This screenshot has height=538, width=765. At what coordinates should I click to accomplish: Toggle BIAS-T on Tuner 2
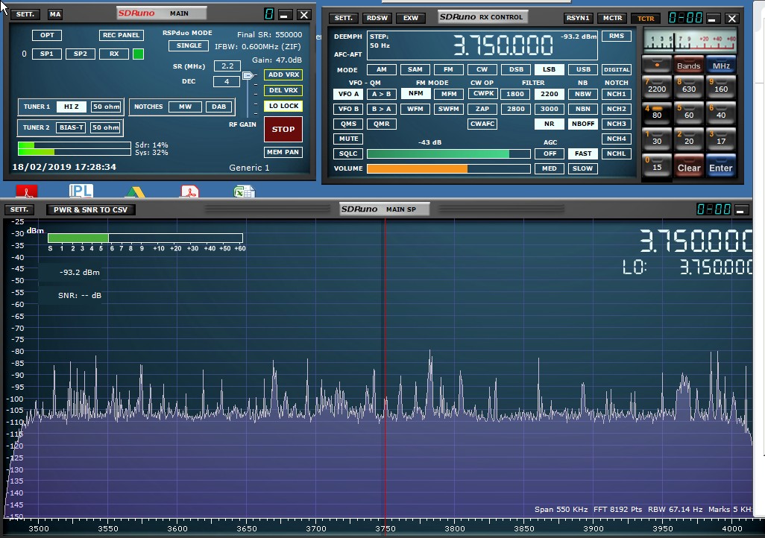pos(72,127)
